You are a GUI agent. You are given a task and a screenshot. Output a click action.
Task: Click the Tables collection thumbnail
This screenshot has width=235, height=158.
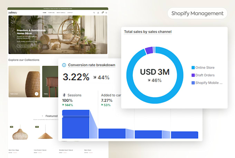coord(50,82)
